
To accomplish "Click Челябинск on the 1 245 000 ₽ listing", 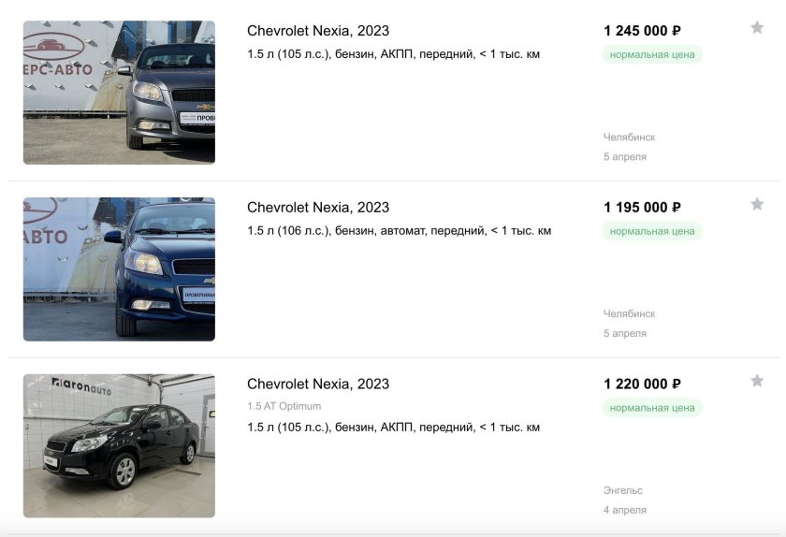I will click(x=629, y=138).
